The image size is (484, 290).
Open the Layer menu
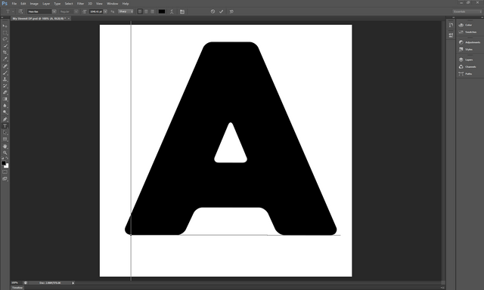point(46,4)
